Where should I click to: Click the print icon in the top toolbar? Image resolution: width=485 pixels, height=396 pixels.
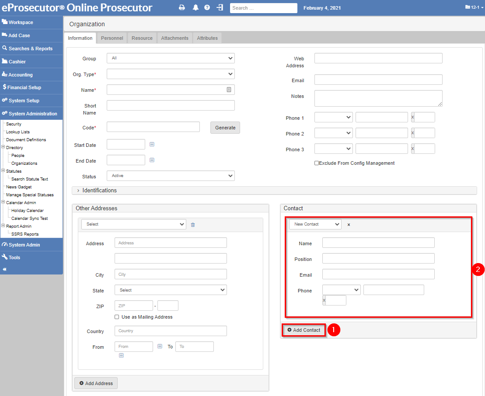[x=182, y=7]
